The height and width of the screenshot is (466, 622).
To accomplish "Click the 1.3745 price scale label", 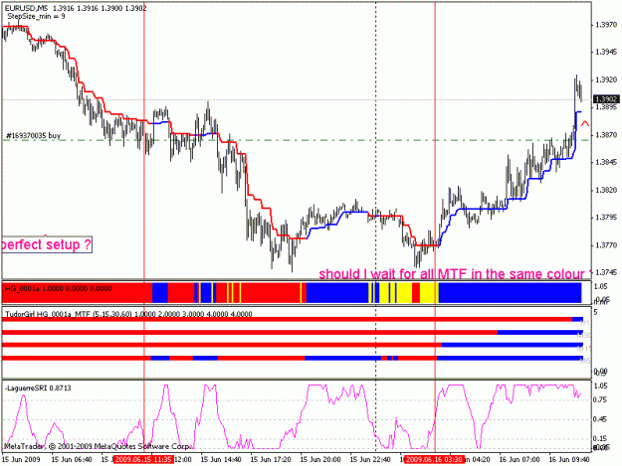I will (606, 273).
